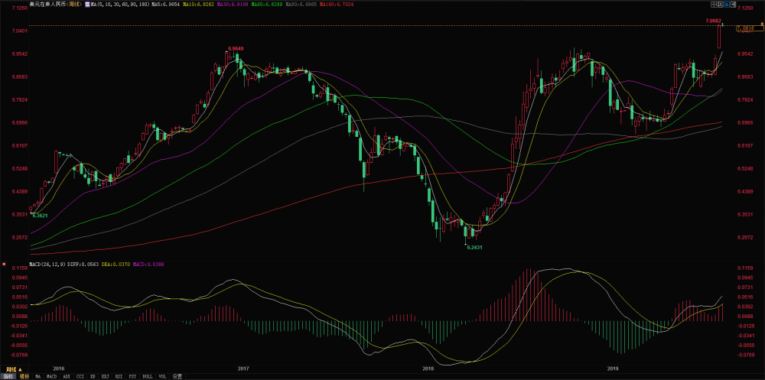The width and height of the screenshot is (765, 380).
Task: Switch to the ADX indicator tab
Action: (67, 377)
